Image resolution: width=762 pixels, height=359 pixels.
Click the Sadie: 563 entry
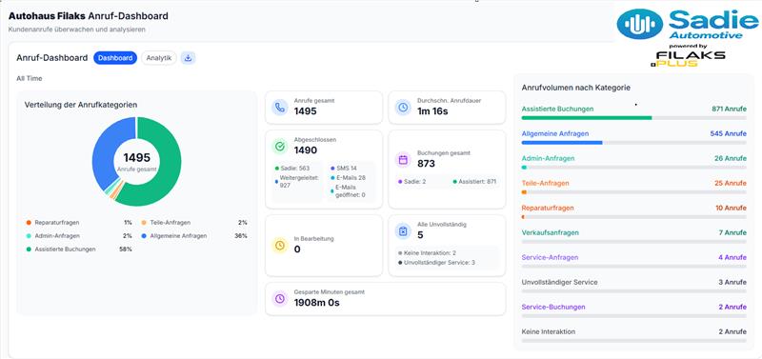point(292,169)
